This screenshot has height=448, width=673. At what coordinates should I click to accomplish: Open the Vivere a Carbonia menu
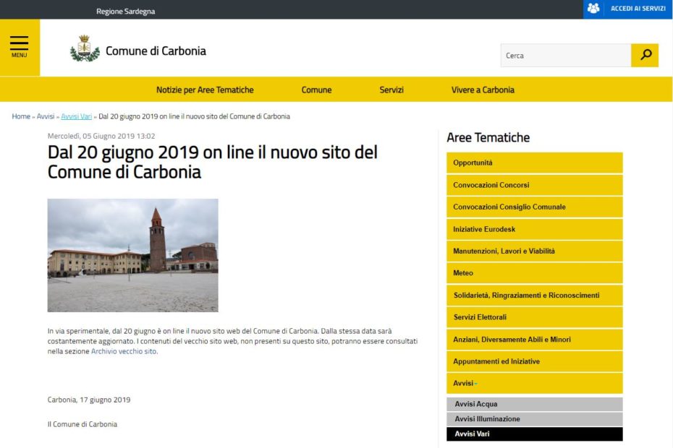483,90
